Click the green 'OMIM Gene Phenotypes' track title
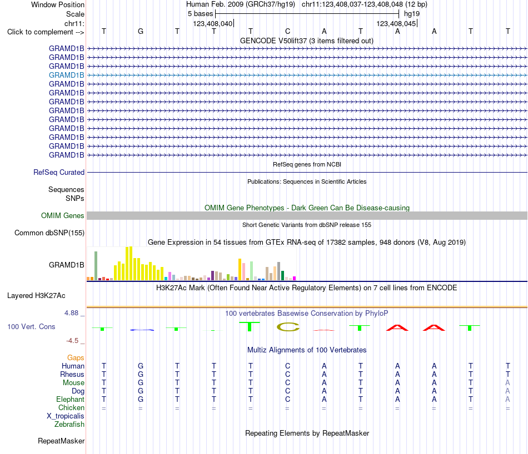 point(307,208)
